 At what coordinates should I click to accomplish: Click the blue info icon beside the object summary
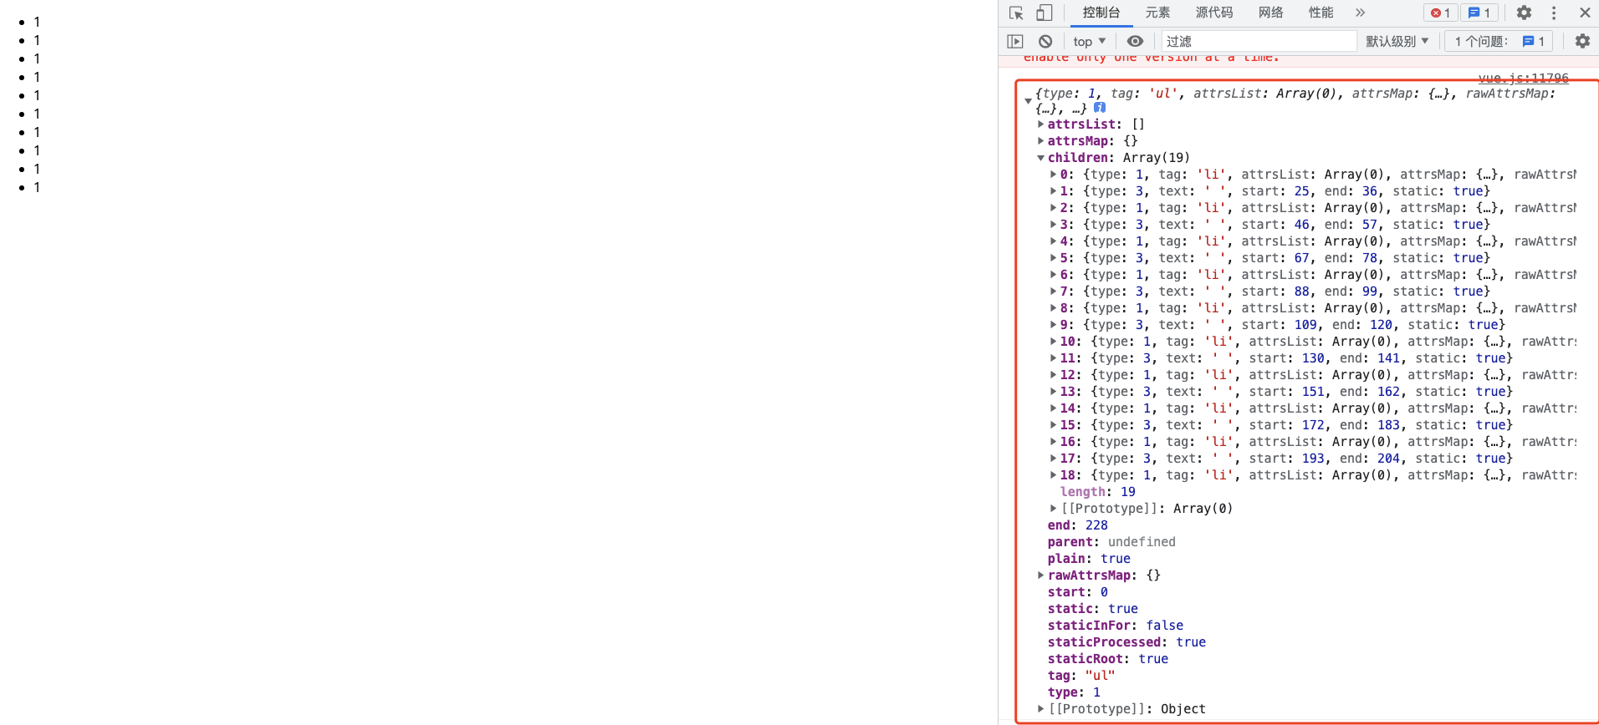tap(1100, 108)
